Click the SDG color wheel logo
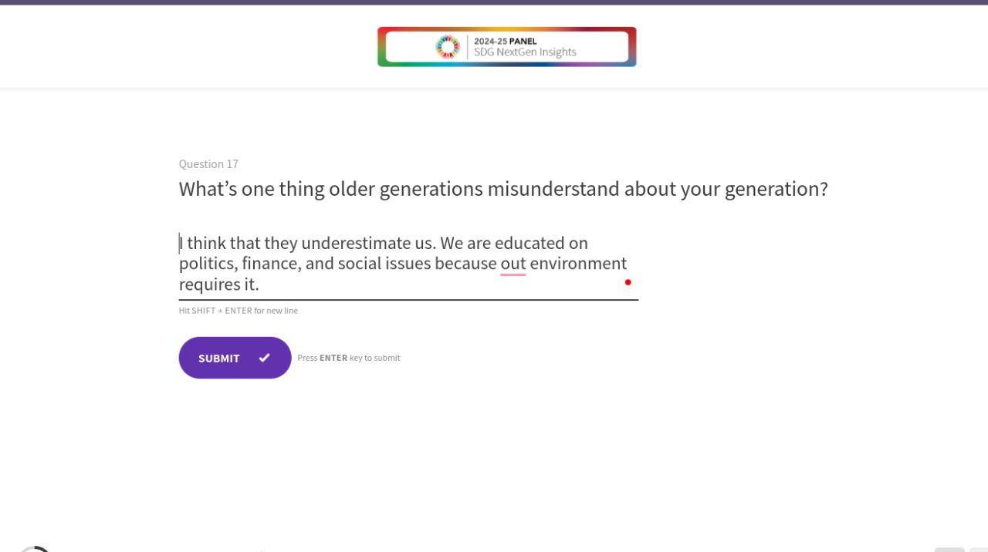The width and height of the screenshot is (988, 552). click(x=448, y=47)
